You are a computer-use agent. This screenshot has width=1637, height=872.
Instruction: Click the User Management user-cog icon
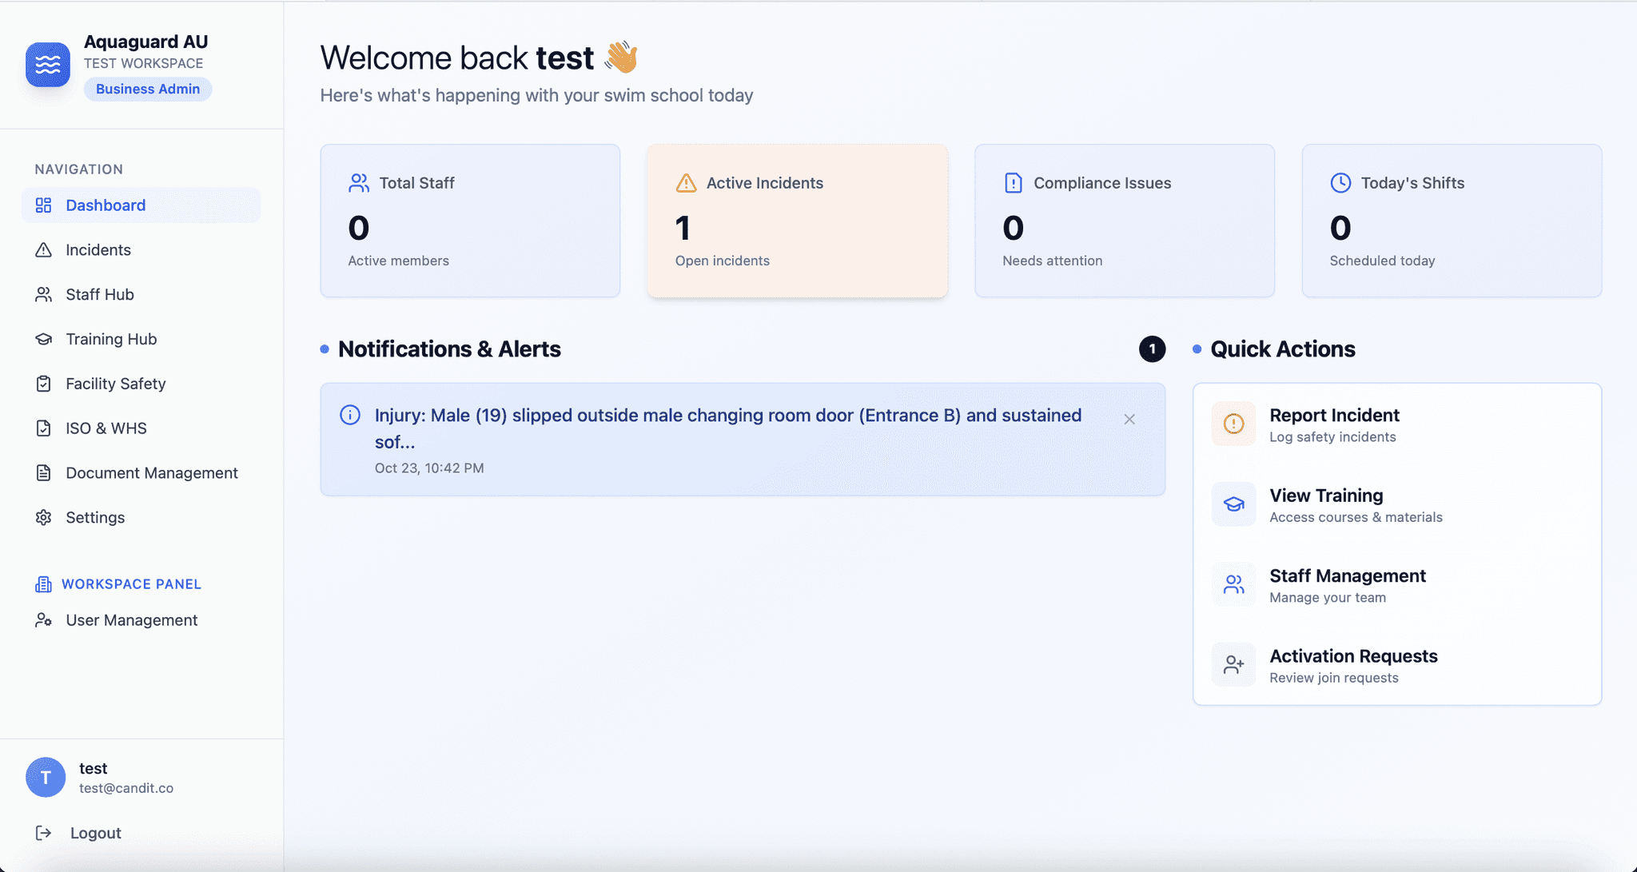pyautogui.click(x=43, y=620)
